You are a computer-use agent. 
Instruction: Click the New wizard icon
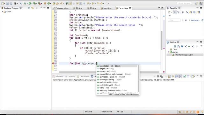point(3,4)
